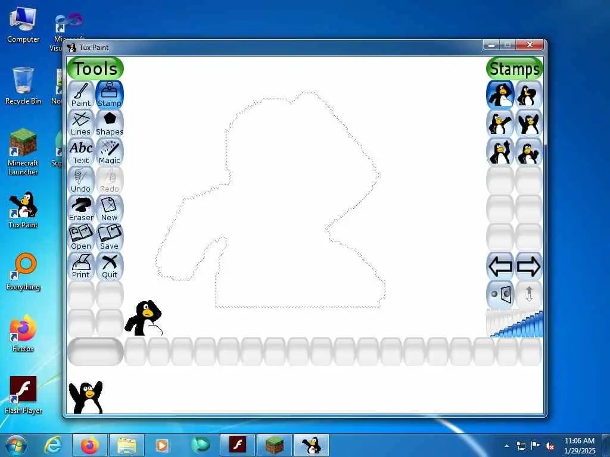
Task: Click the Tux Paint taskbar button
Action: (x=312, y=445)
